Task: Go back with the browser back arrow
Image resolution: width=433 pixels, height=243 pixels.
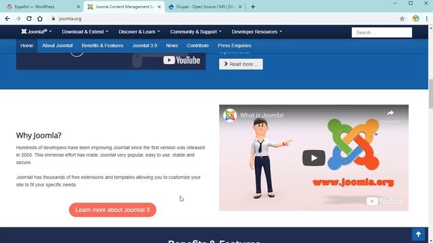Action: pyautogui.click(x=7, y=19)
